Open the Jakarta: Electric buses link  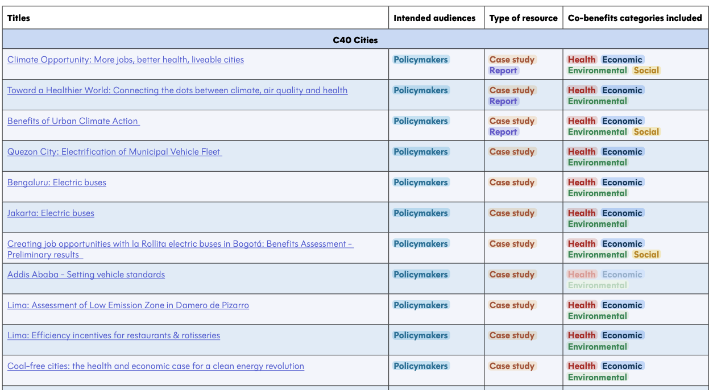tap(51, 213)
